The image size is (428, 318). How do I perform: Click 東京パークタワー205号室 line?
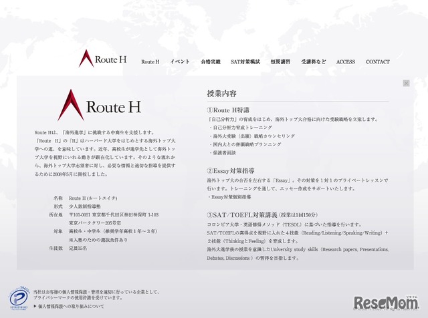(x=95, y=223)
